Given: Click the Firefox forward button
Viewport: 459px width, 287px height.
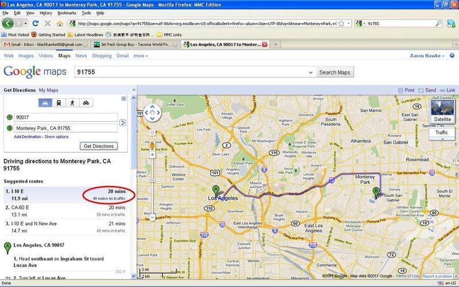Looking at the screenshot, I should pyautogui.click(x=20, y=23).
